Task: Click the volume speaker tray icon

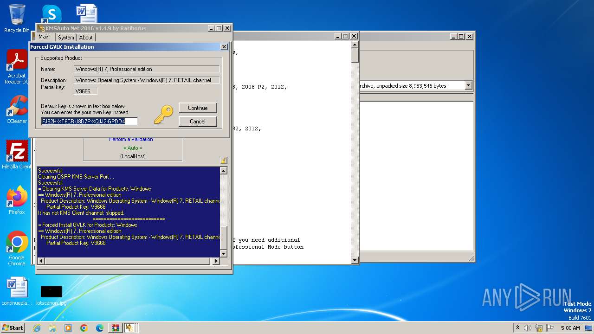Action: coord(528,328)
